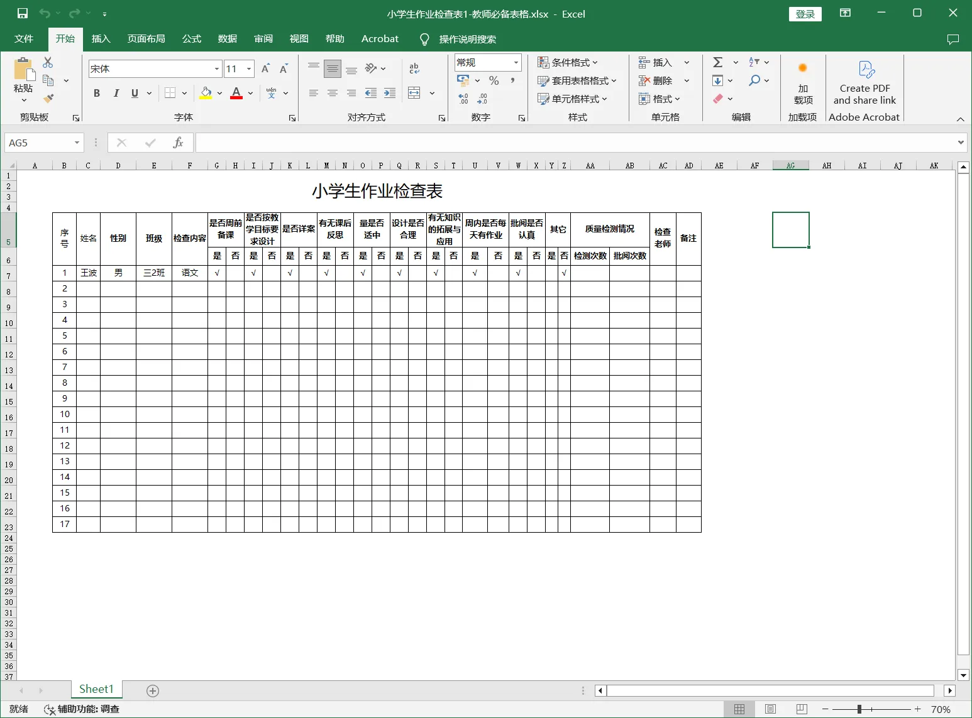This screenshot has height=718, width=972.
Task: Select the Format Painter brush
Action: (48, 98)
